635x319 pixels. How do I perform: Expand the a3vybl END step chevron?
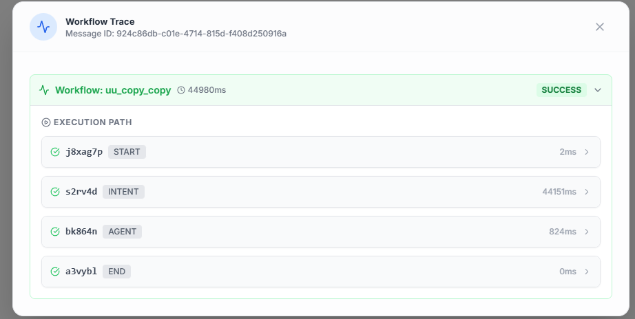point(587,272)
